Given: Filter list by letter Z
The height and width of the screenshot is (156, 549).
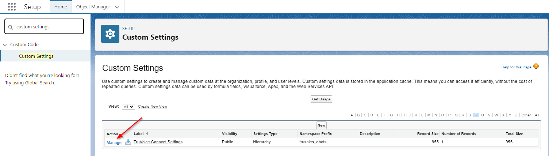Looking at the screenshot, I should coord(516,115).
